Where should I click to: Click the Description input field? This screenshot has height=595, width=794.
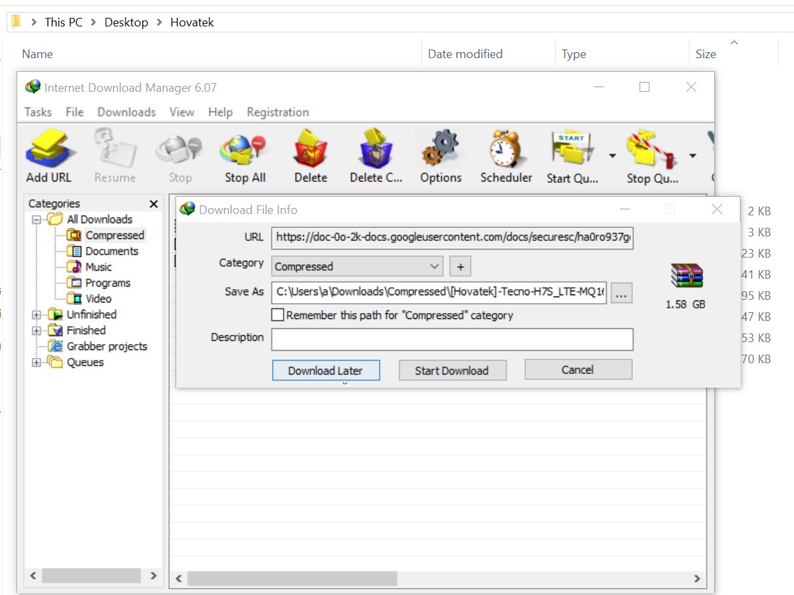[453, 339]
